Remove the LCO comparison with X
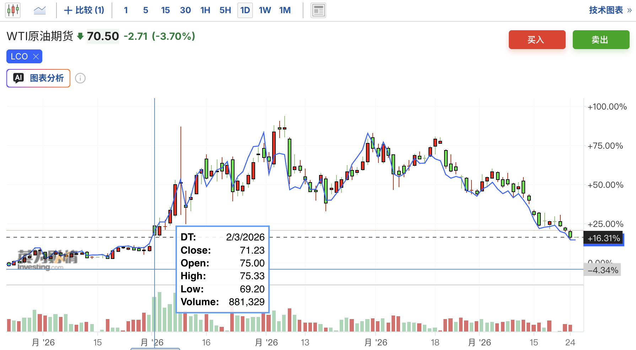 36,57
